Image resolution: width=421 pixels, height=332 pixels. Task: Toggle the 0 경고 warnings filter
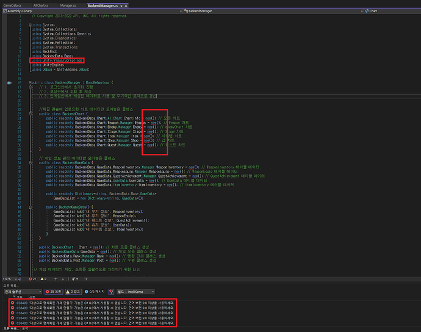coord(73,292)
